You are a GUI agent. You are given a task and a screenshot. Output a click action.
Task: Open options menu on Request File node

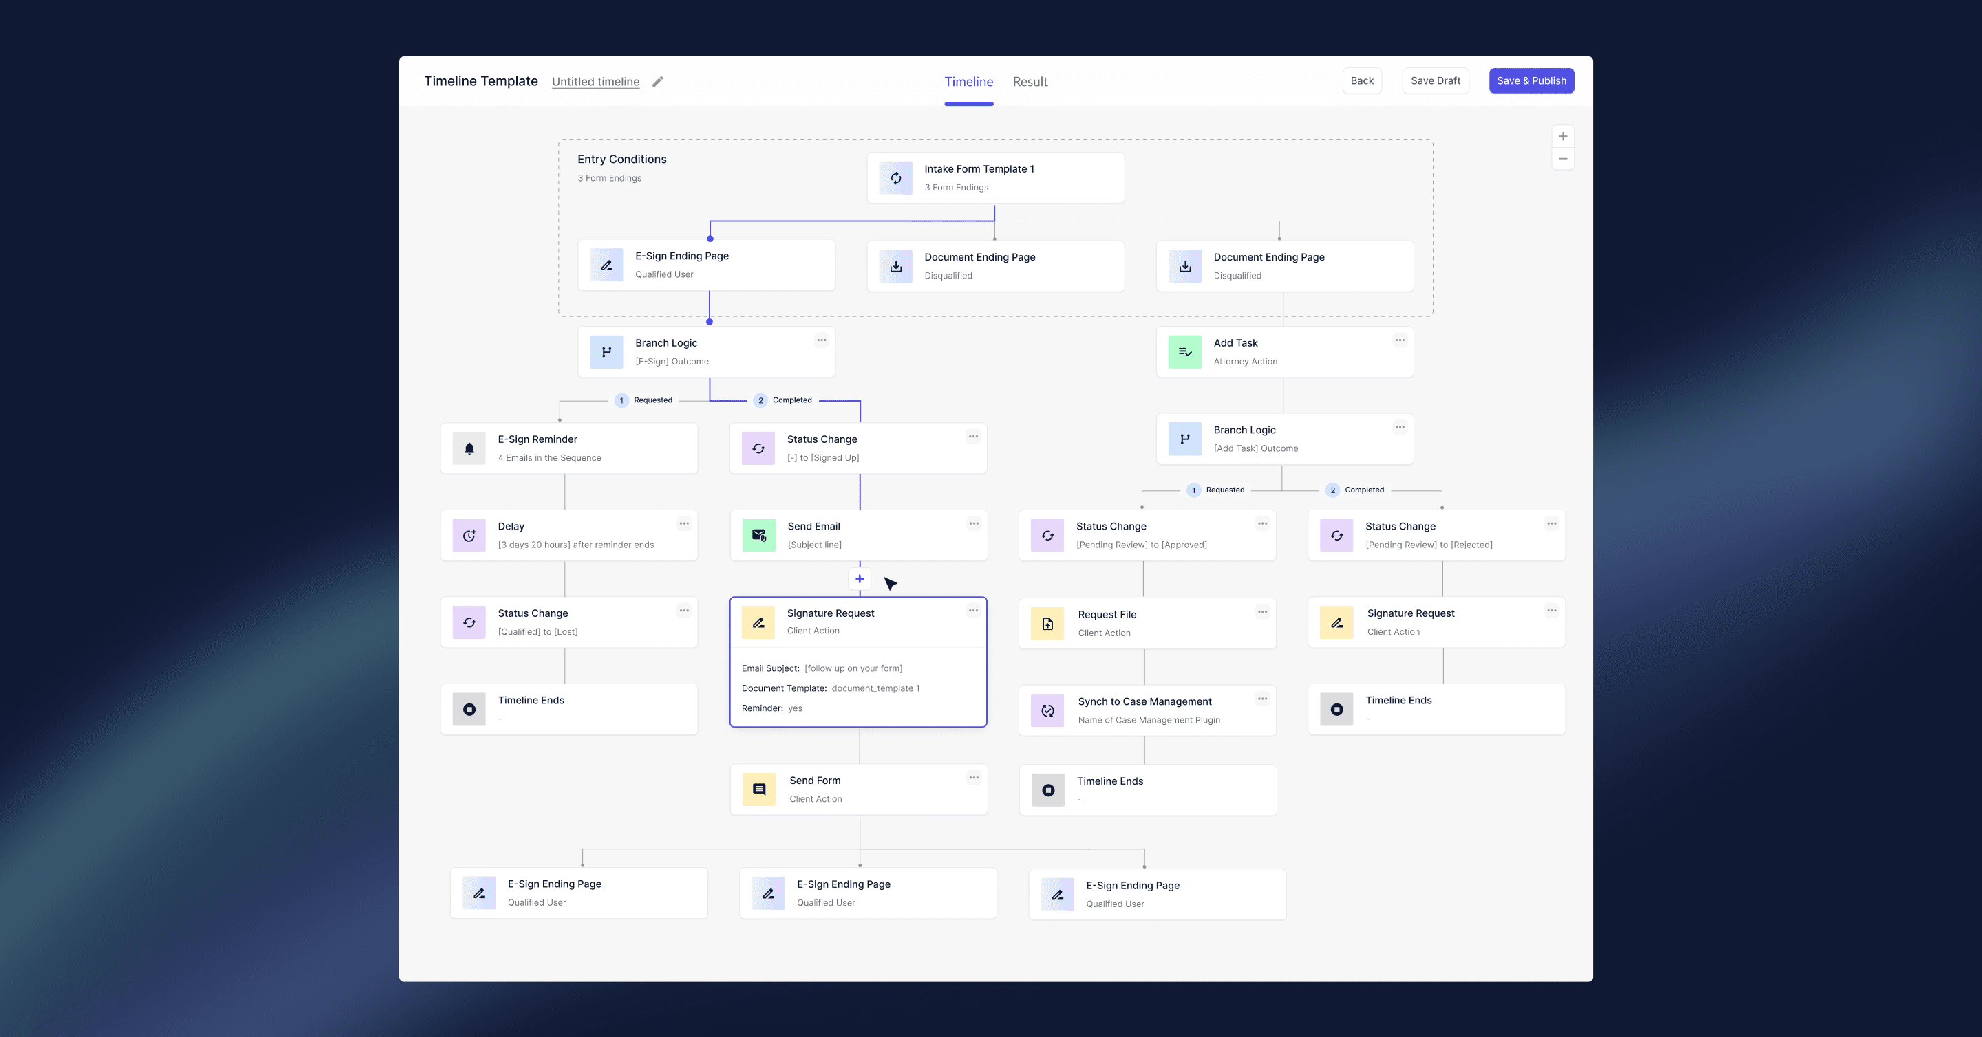point(1263,611)
